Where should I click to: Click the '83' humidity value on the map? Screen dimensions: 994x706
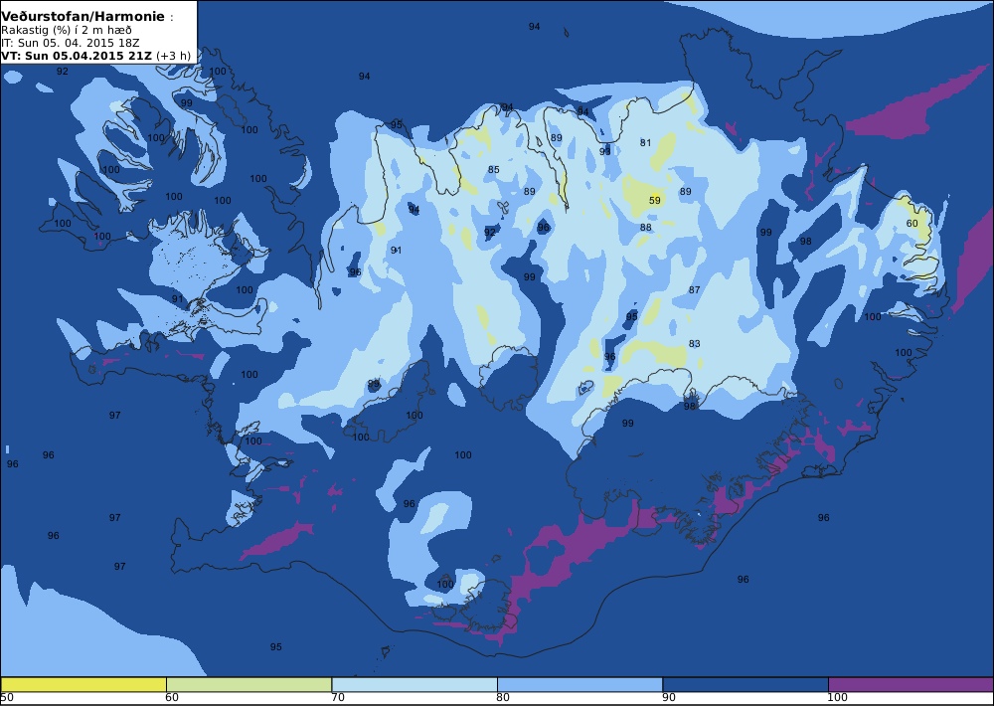(x=694, y=344)
